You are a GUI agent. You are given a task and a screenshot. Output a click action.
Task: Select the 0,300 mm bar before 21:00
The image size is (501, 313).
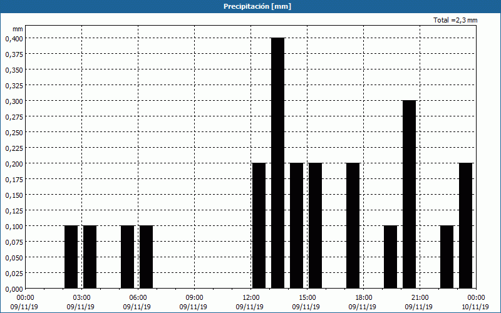(x=410, y=194)
